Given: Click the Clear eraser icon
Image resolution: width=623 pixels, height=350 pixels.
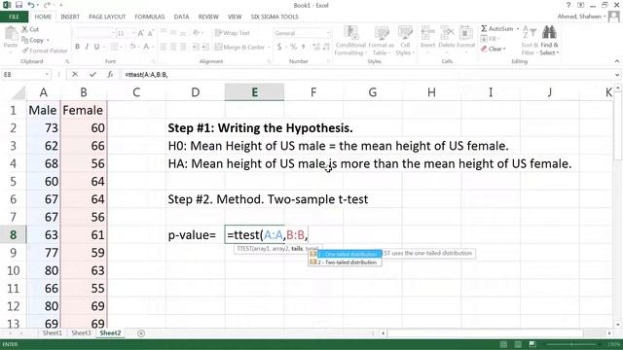Looking at the screenshot, I should (484, 49).
